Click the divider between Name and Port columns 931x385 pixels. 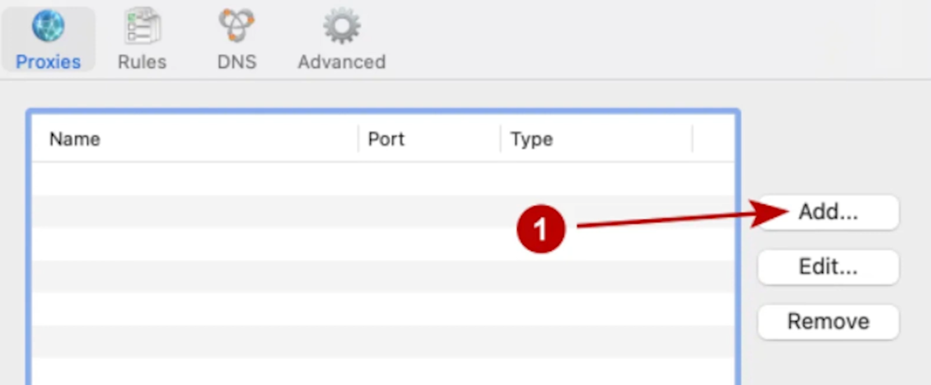click(x=358, y=139)
